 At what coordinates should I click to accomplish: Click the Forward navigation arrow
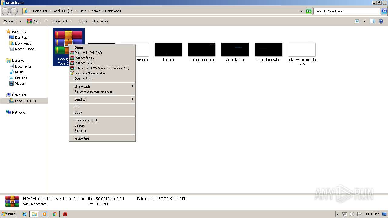pyautogui.click(x=14, y=11)
